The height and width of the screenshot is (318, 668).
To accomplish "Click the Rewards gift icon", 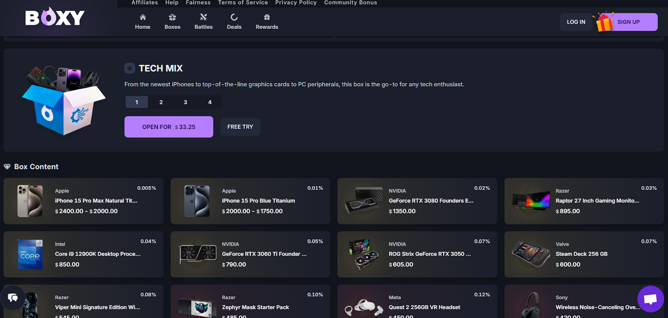I will click(267, 17).
